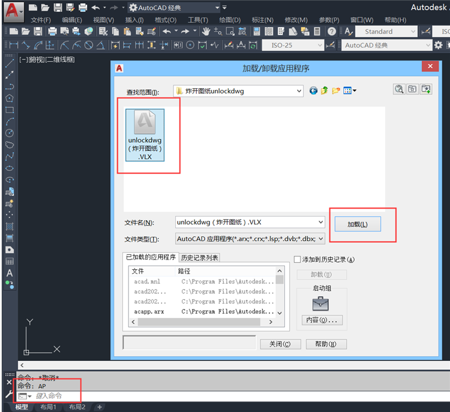Open the Help question mark icon
This screenshot has width=450, height=412.
coord(331,31)
